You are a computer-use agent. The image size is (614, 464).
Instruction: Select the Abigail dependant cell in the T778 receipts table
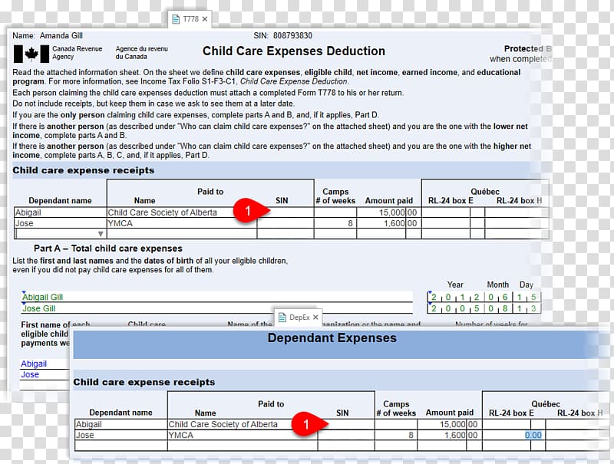point(61,212)
